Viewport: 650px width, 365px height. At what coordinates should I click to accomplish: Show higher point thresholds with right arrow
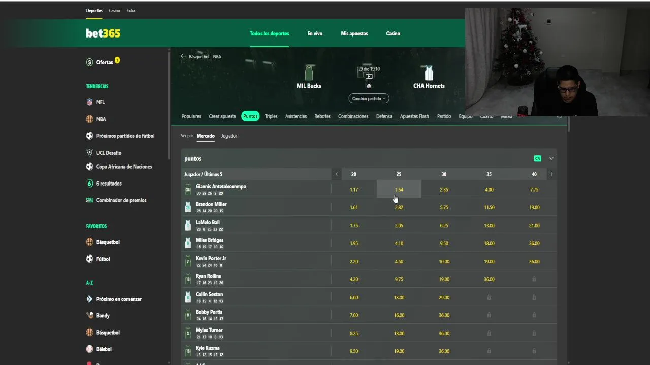(x=551, y=174)
